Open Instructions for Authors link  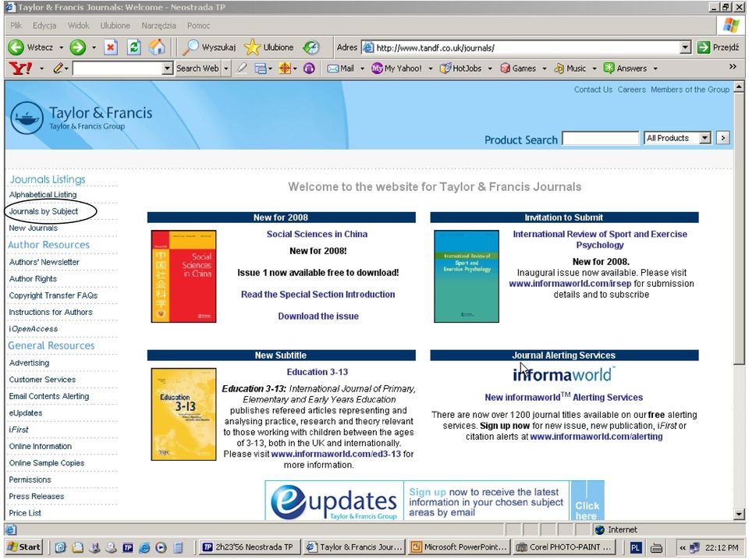(51, 312)
